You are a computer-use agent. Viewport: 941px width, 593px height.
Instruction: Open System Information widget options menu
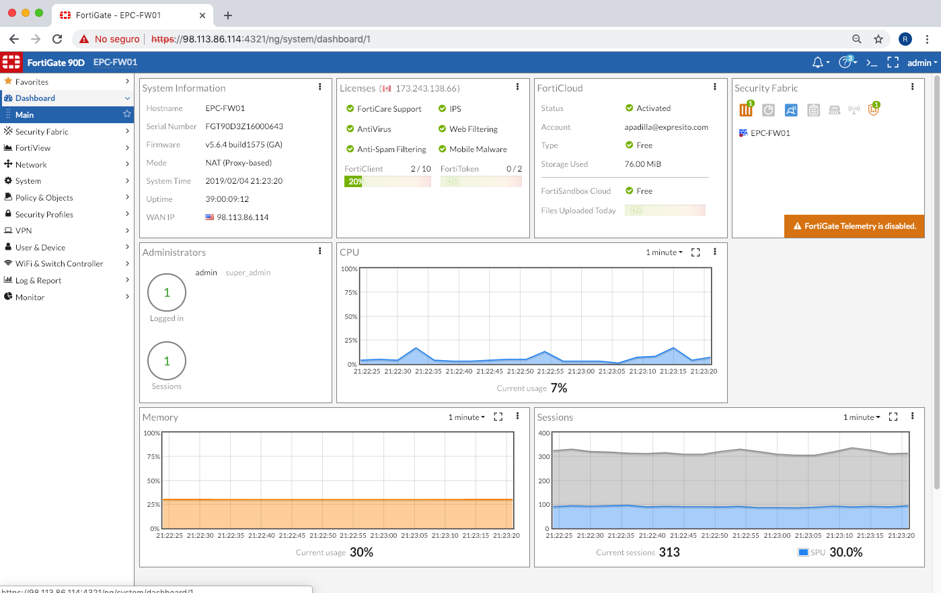pos(319,87)
